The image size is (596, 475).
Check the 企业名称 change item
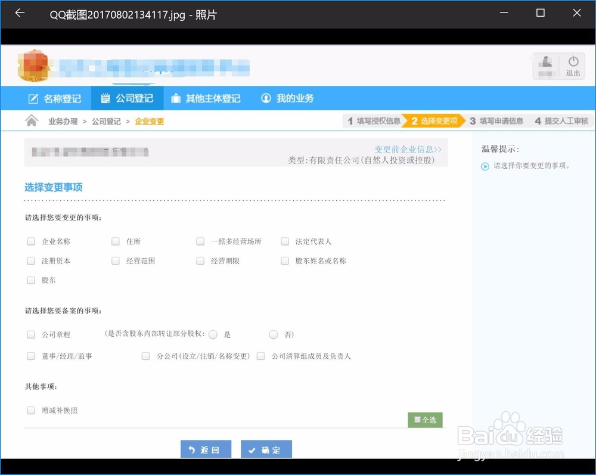(30, 241)
